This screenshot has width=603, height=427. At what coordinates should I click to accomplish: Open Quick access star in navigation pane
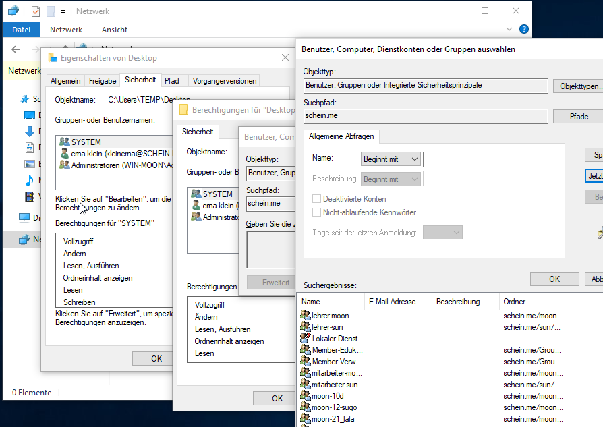tap(25, 98)
